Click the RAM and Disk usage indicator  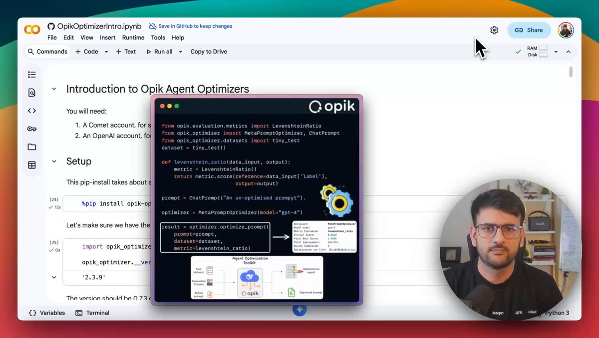[x=538, y=51]
